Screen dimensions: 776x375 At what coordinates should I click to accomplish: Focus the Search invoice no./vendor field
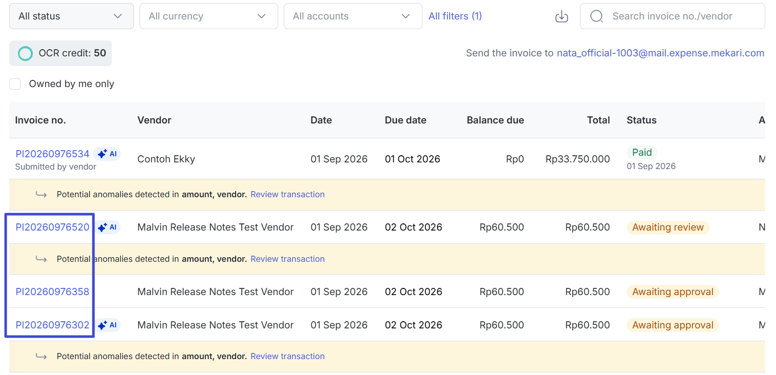tap(672, 16)
